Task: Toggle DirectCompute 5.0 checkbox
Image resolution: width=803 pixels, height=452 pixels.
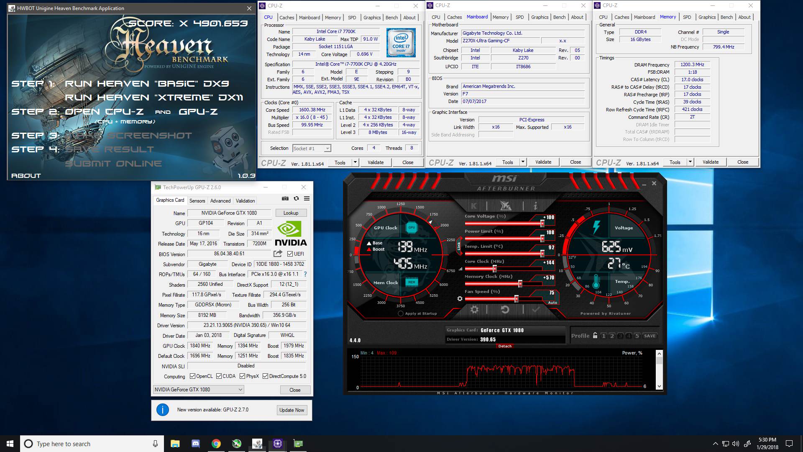Action: pyautogui.click(x=265, y=376)
